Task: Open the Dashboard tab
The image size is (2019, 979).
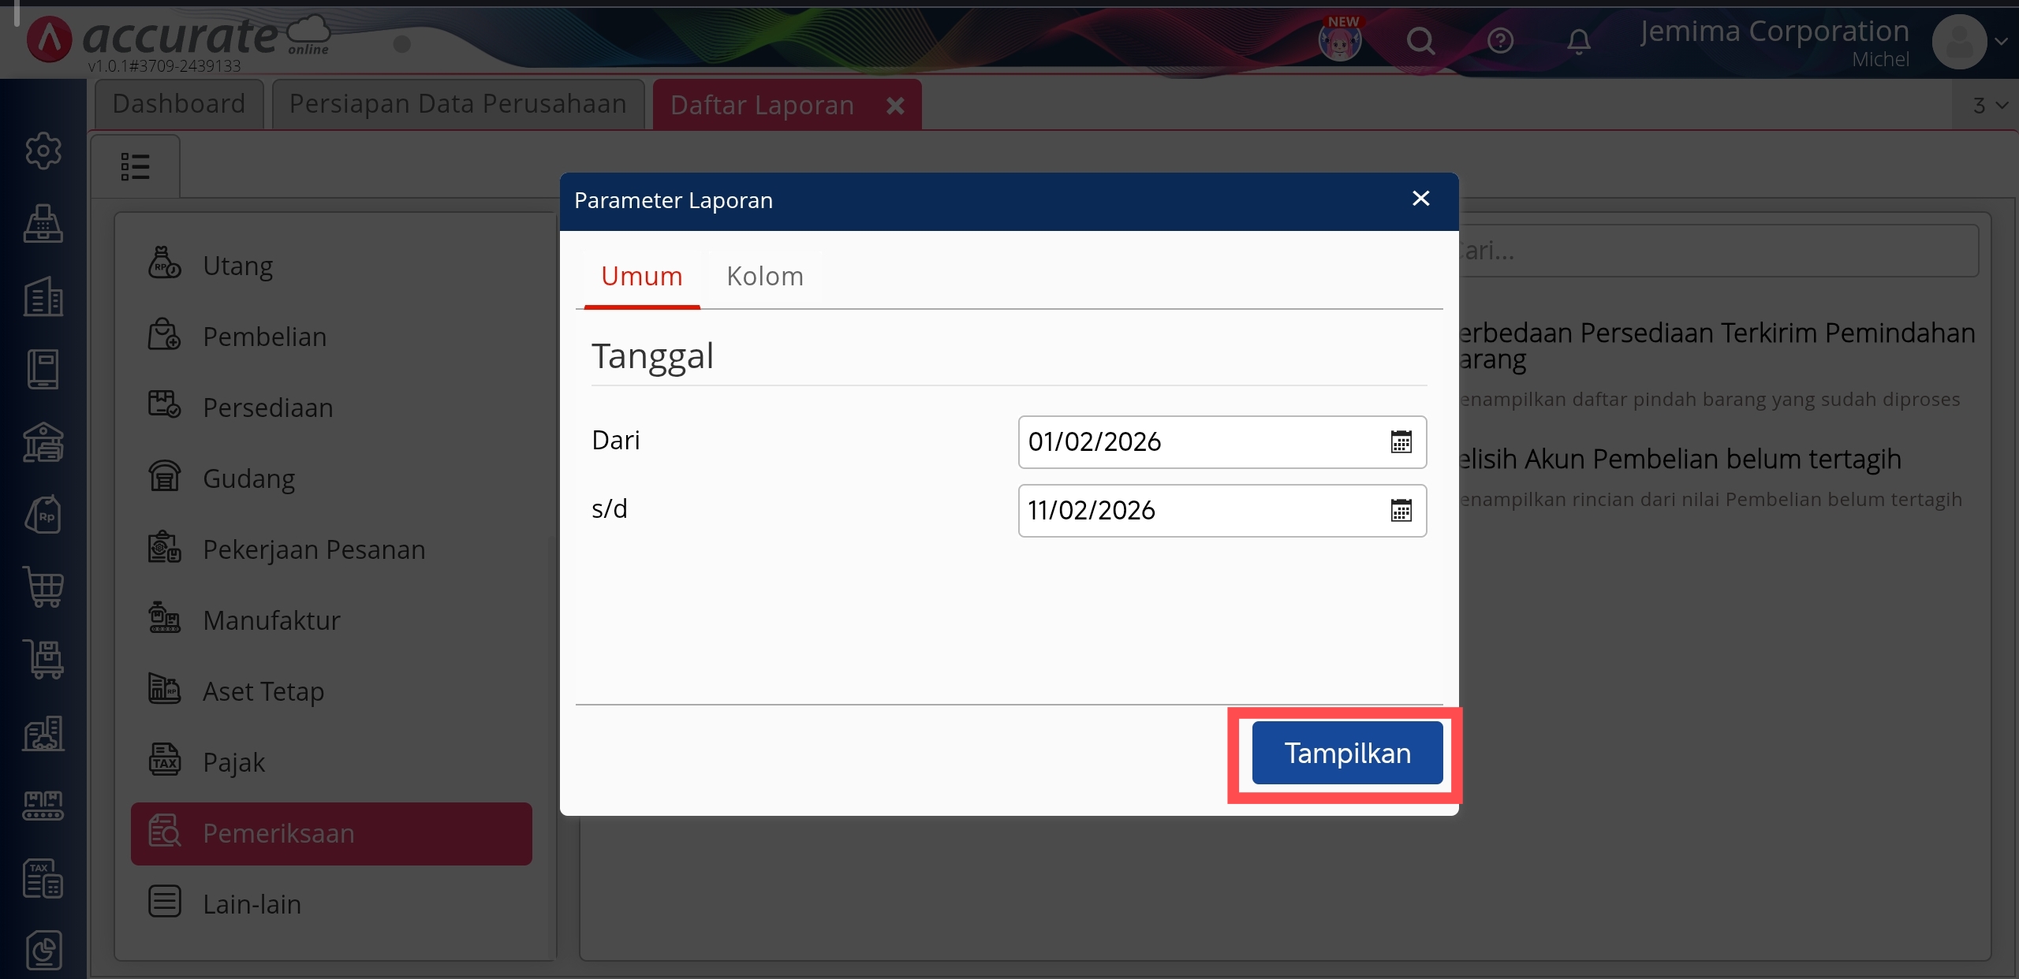Action: click(179, 104)
